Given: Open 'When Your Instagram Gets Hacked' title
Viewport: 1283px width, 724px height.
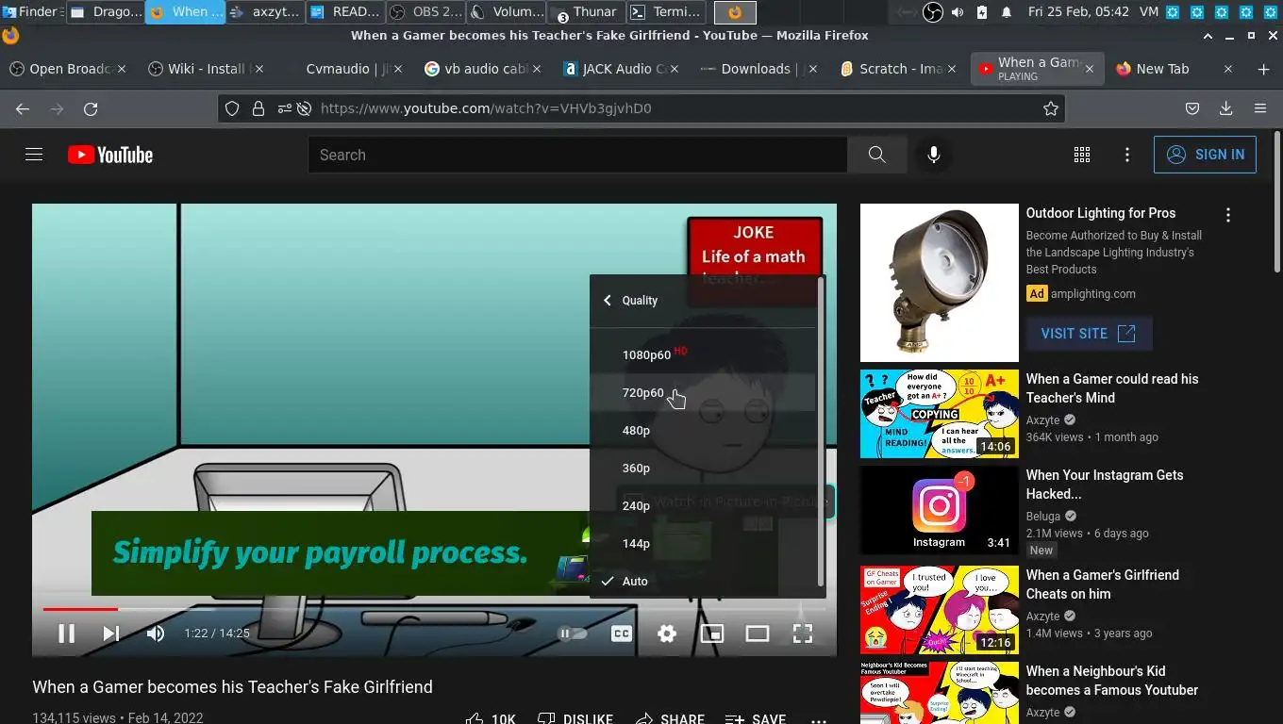Looking at the screenshot, I should click(1105, 485).
